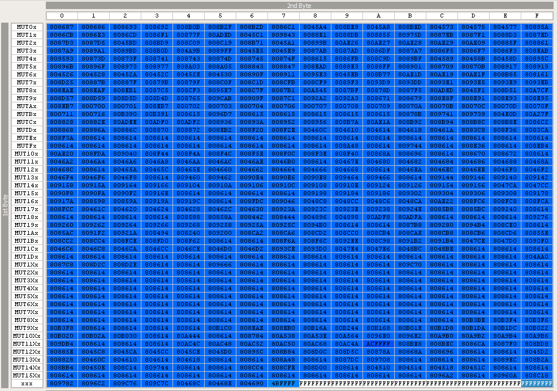This screenshot has width=557, height=391.
Task: Click the 80895A cell in MUT0x row
Action: pos(537,27)
